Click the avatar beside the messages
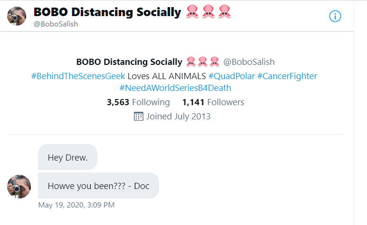Screen dimensions: 367x225 click(x=19, y=187)
